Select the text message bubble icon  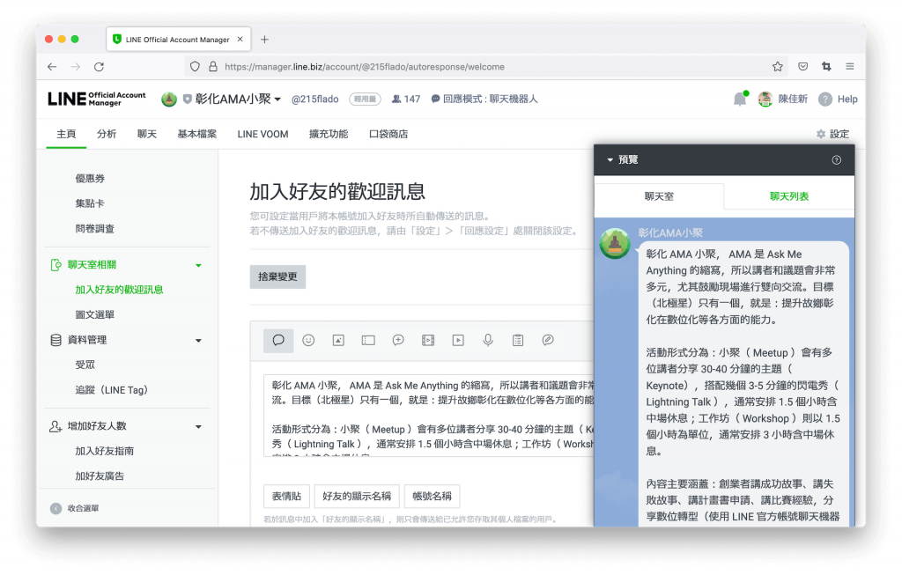tap(278, 341)
